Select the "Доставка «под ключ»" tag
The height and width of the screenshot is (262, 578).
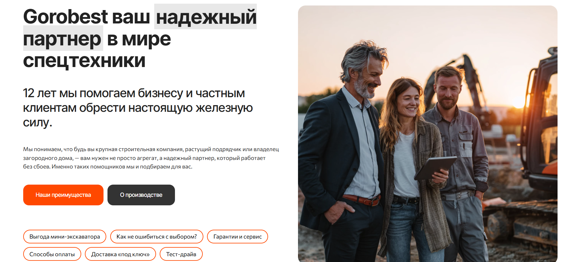[120, 254]
